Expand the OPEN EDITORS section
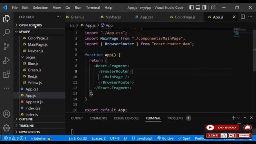 [39, 25]
